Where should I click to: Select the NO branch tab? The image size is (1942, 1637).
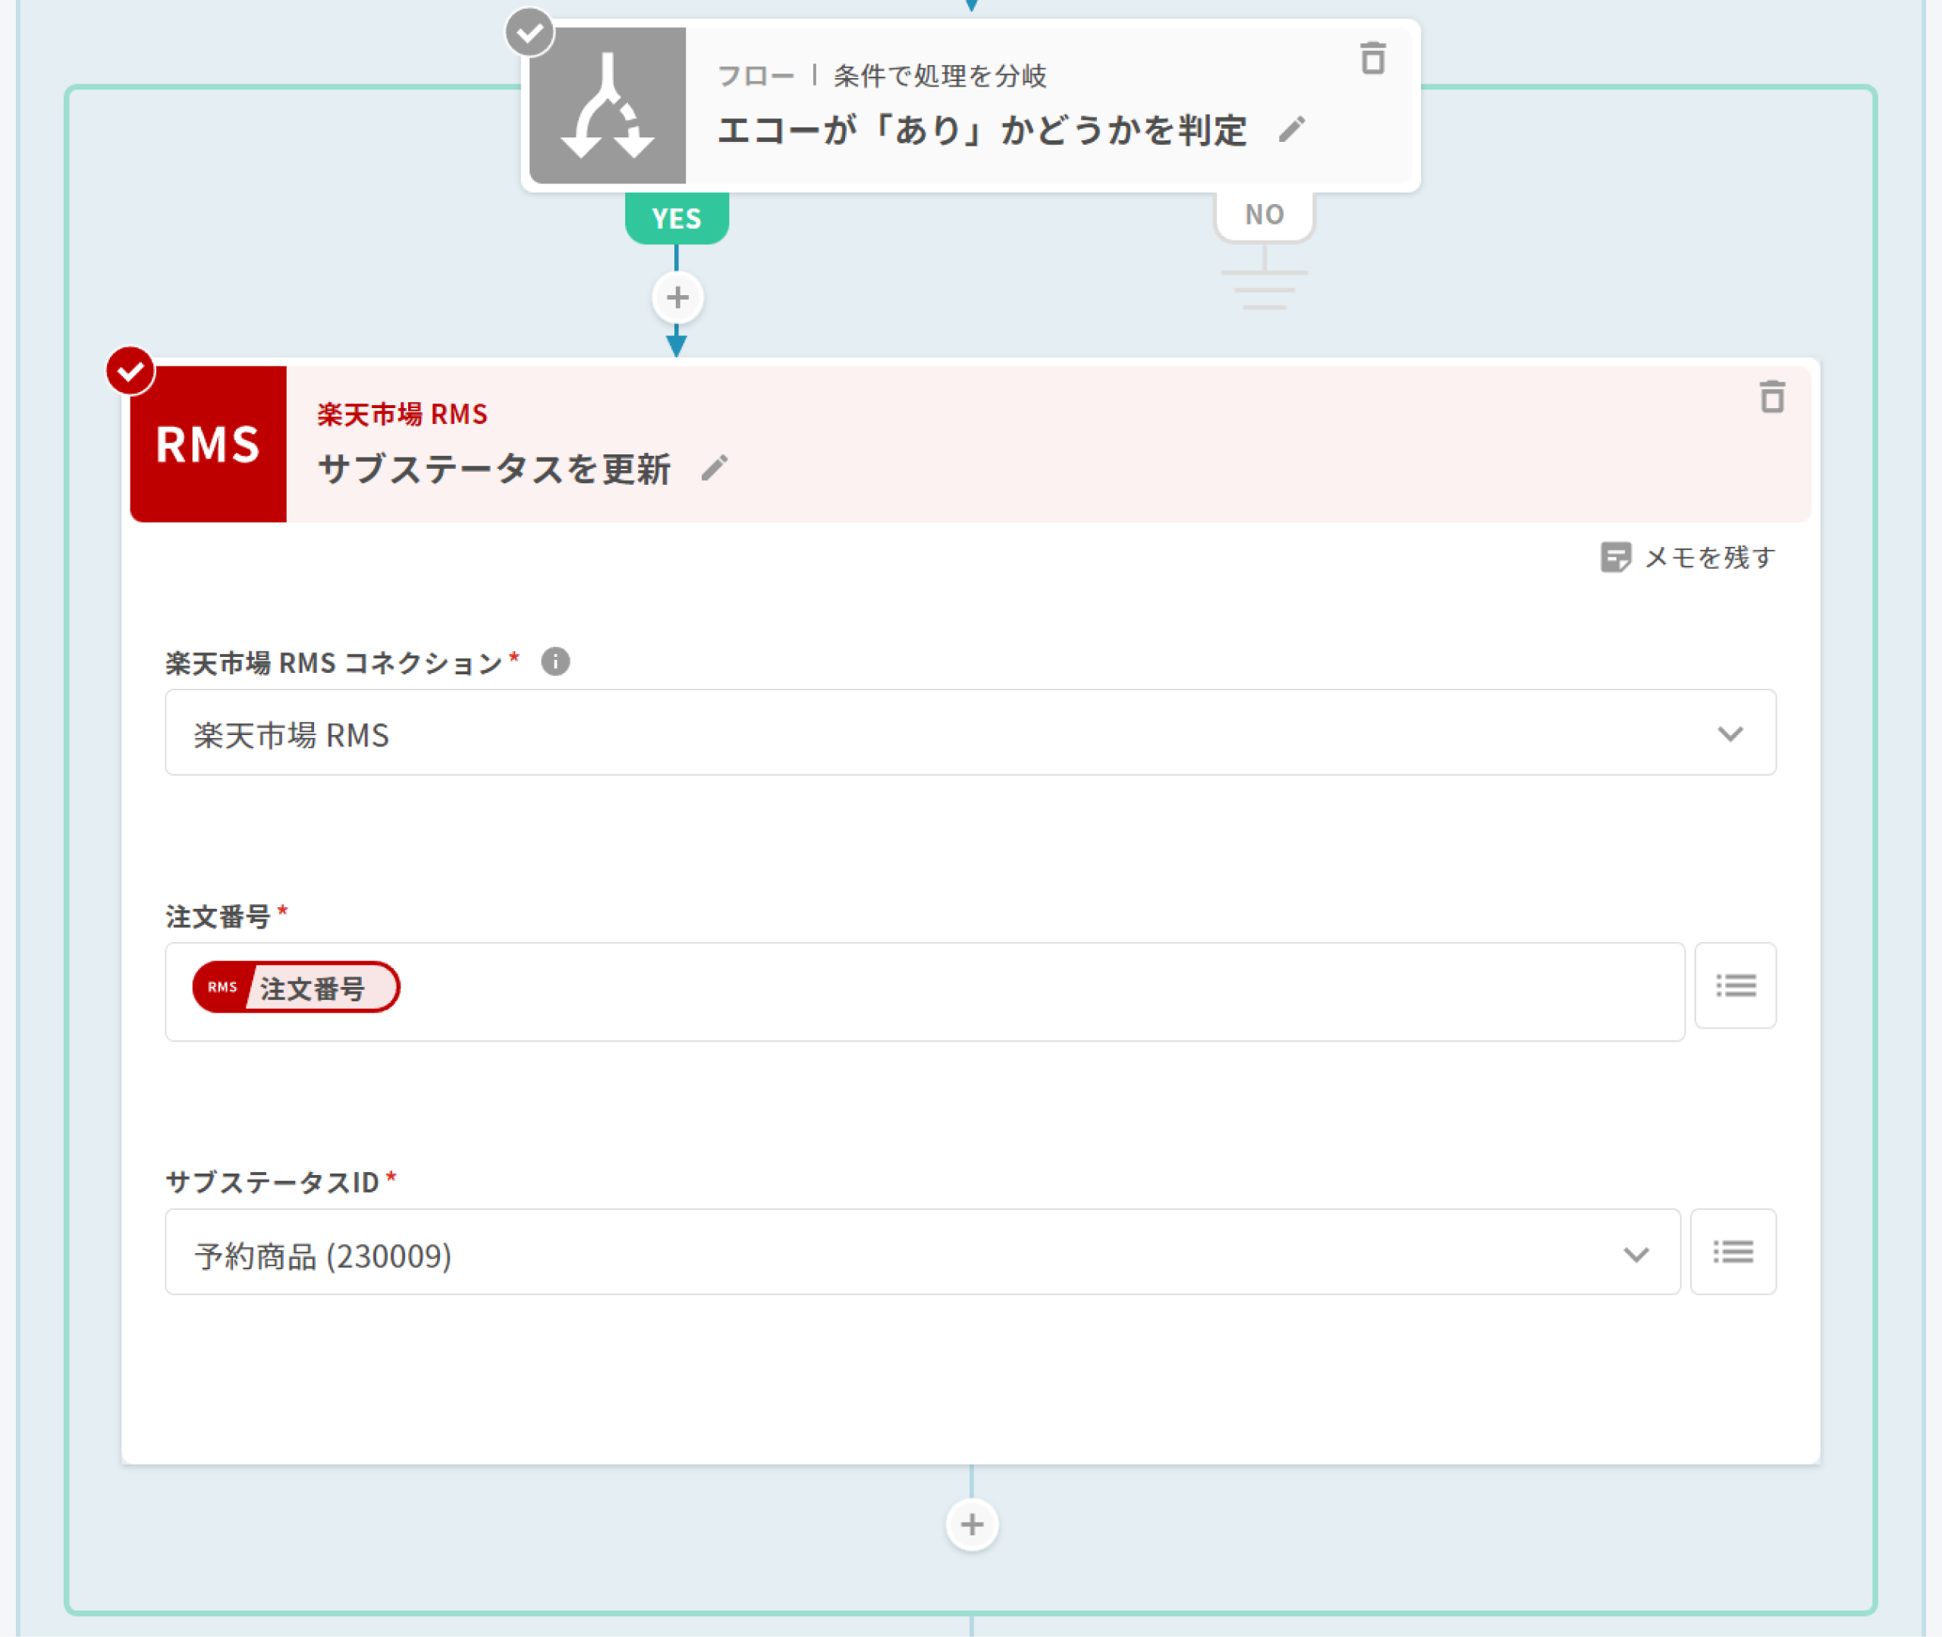1264,215
